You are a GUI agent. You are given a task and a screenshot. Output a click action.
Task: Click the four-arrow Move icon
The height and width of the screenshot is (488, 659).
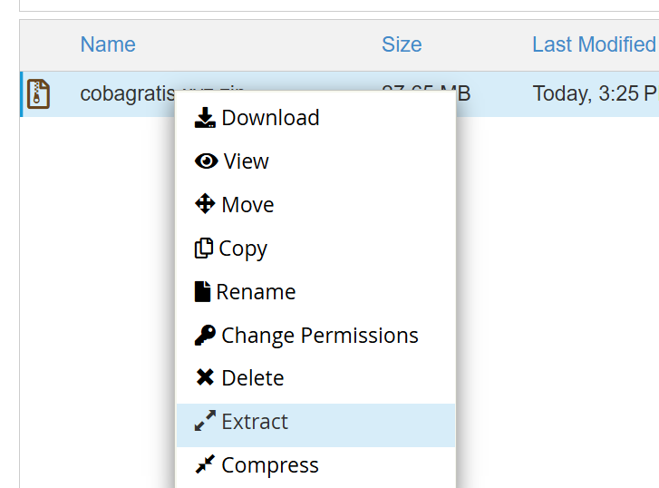(205, 204)
